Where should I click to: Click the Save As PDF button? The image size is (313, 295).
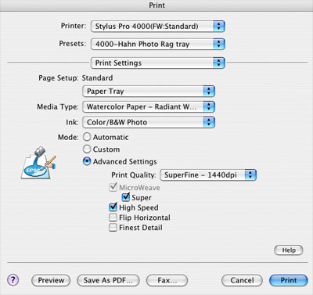(x=108, y=280)
